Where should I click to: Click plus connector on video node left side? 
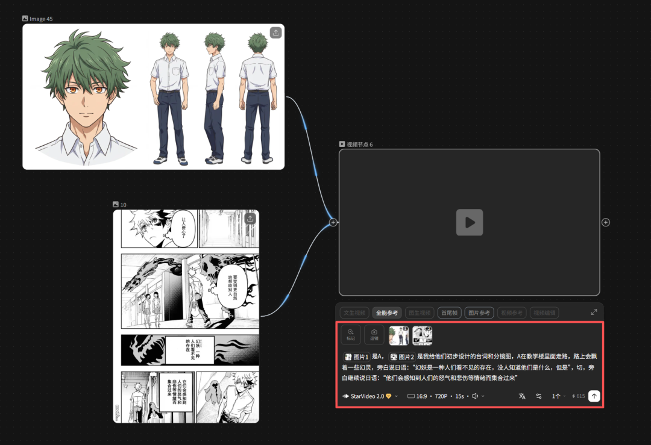pos(332,222)
